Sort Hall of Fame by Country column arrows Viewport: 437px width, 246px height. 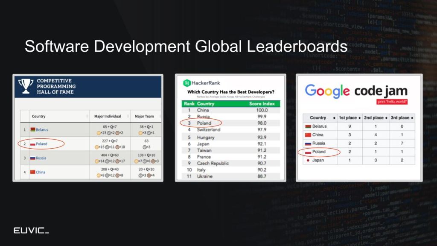(87, 116)
